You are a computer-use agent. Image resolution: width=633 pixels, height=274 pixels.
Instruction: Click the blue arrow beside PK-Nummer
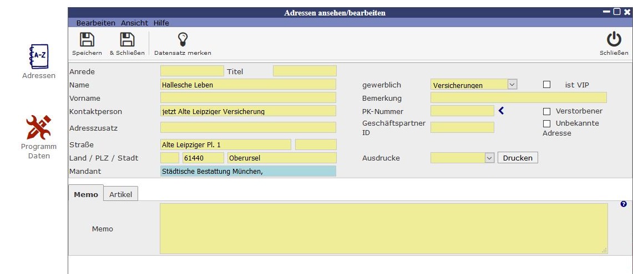click(501, 111)
